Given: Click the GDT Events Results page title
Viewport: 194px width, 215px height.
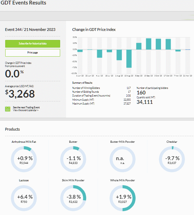Looking at the screenshot, I should [24, 3].
